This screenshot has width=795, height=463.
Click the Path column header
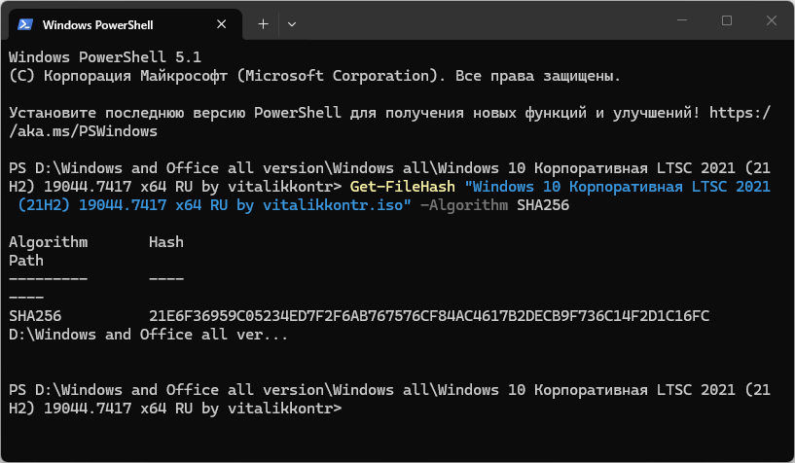[x=26, y=261]
